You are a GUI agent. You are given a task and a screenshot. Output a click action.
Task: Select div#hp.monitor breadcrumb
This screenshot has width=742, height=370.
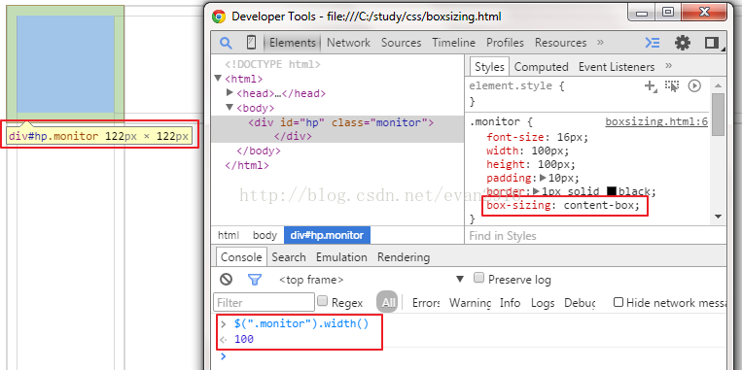click(327, 235)
